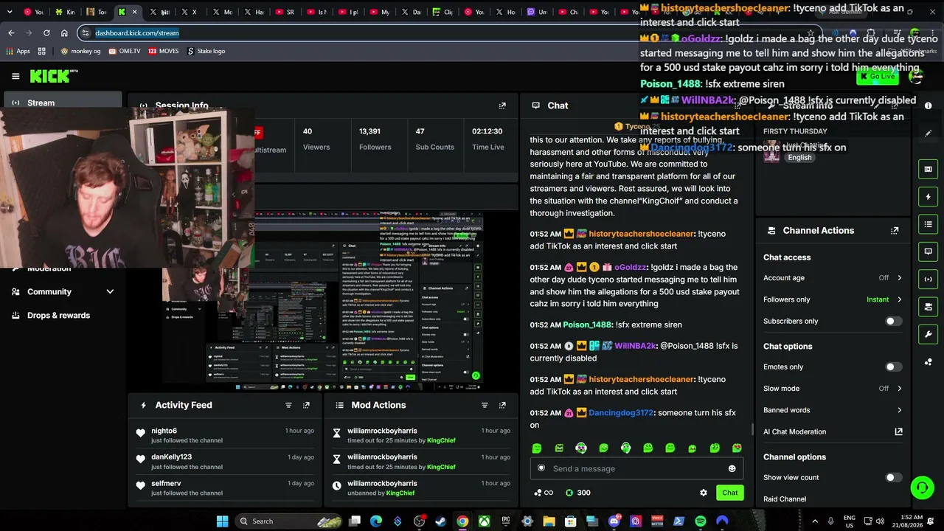Click the stream signal sidebar icon
The image size is (944, 531).
928,279
